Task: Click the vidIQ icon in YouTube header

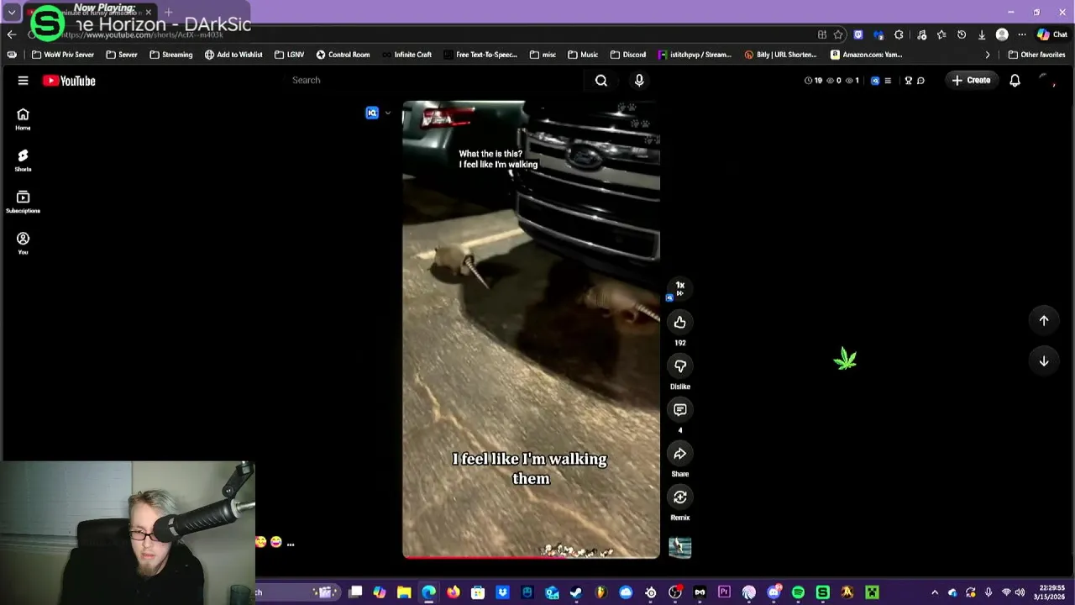Action: pyautogui.click(x=874, y=81)
